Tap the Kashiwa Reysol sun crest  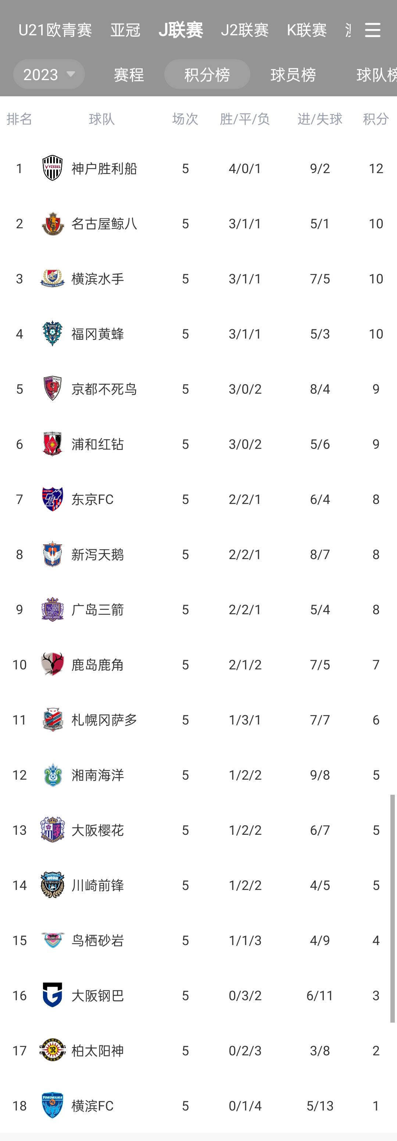tap(52, 1050)
